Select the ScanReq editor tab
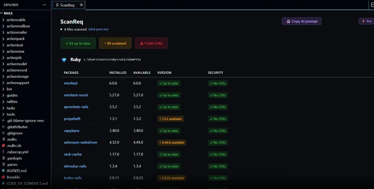Viewport: 374px width, 189px height. pos(68,5)
